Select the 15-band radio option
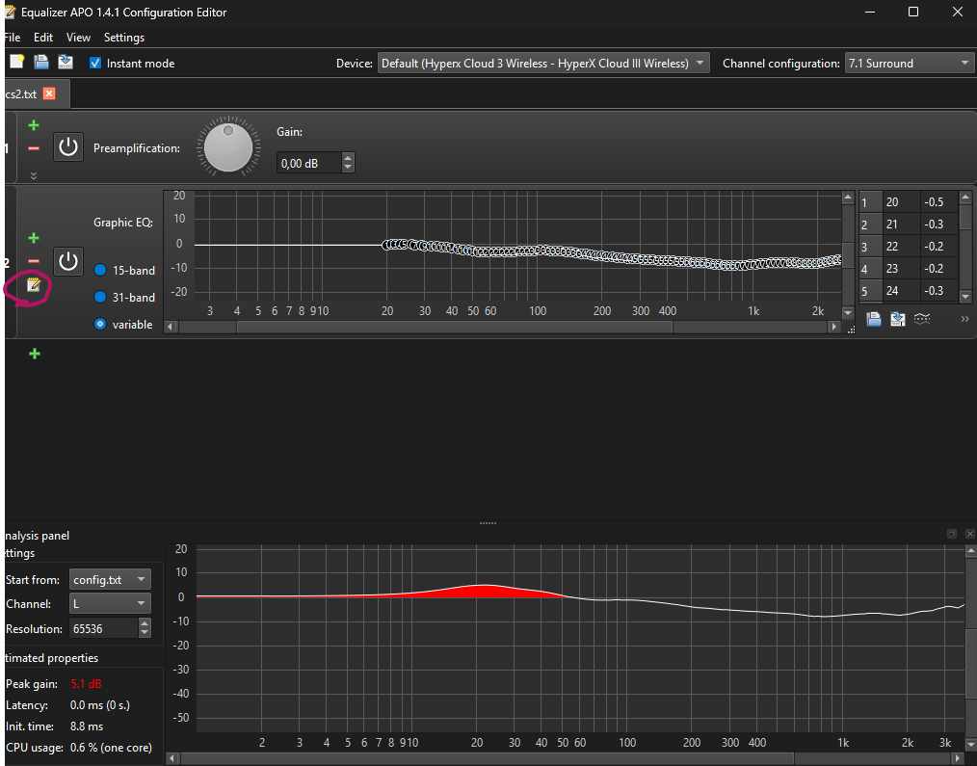Screen dimensions: 977x766 (x=99, y=270)
